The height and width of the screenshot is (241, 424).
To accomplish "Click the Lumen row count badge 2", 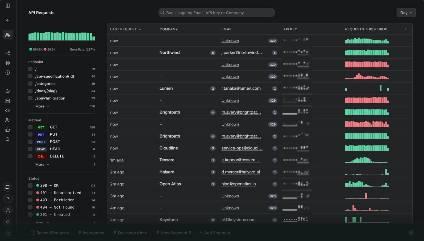I will [x=213, y=89].
